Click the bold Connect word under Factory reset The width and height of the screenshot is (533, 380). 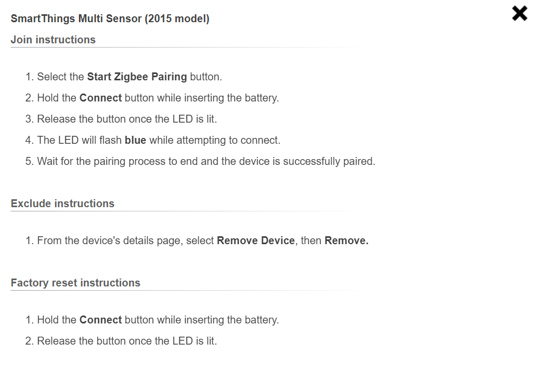pos(101,320)
